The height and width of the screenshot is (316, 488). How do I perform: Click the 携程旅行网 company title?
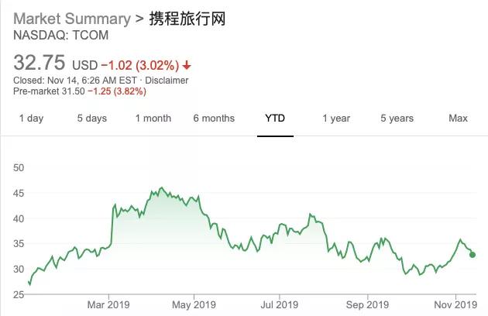point(187,19)
